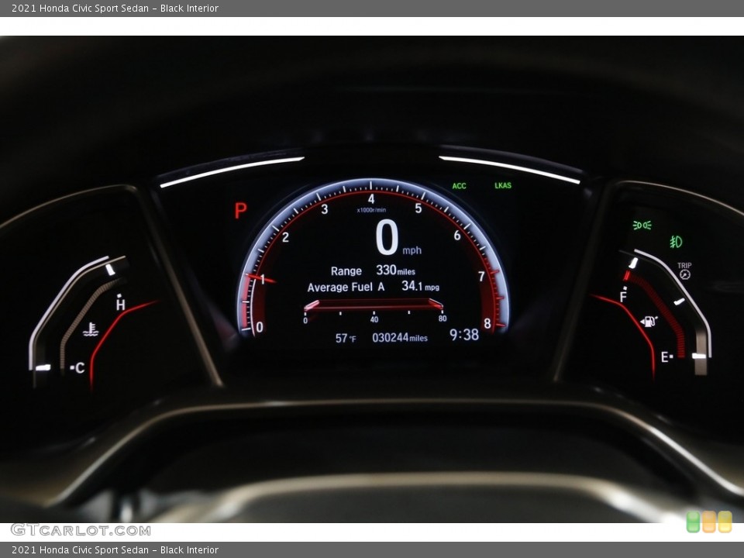The width and height of the screenshot is (744, 558).
Task: Click the C mark on temperature gauge
Action: (79, 367)
